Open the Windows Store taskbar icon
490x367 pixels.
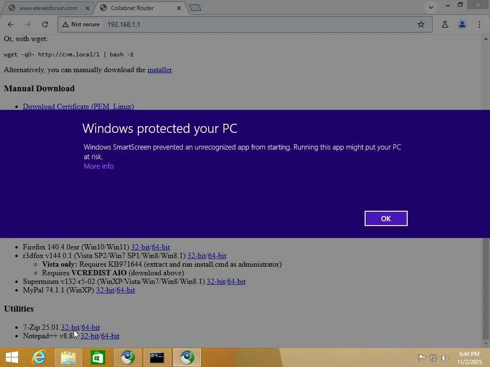(x=98, y=357)
